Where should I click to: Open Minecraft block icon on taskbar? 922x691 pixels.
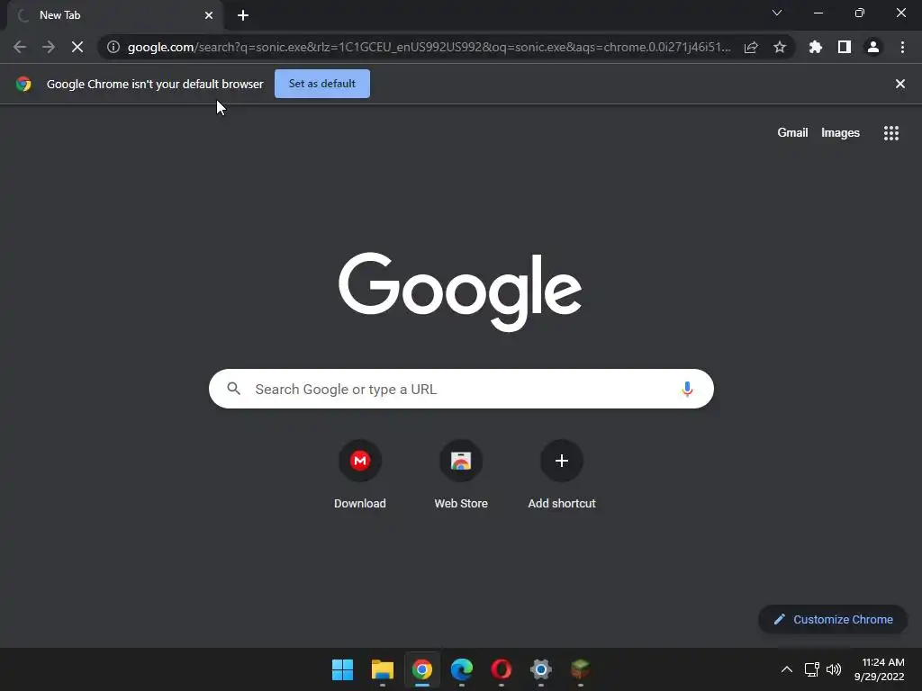[x=581, y=669]
